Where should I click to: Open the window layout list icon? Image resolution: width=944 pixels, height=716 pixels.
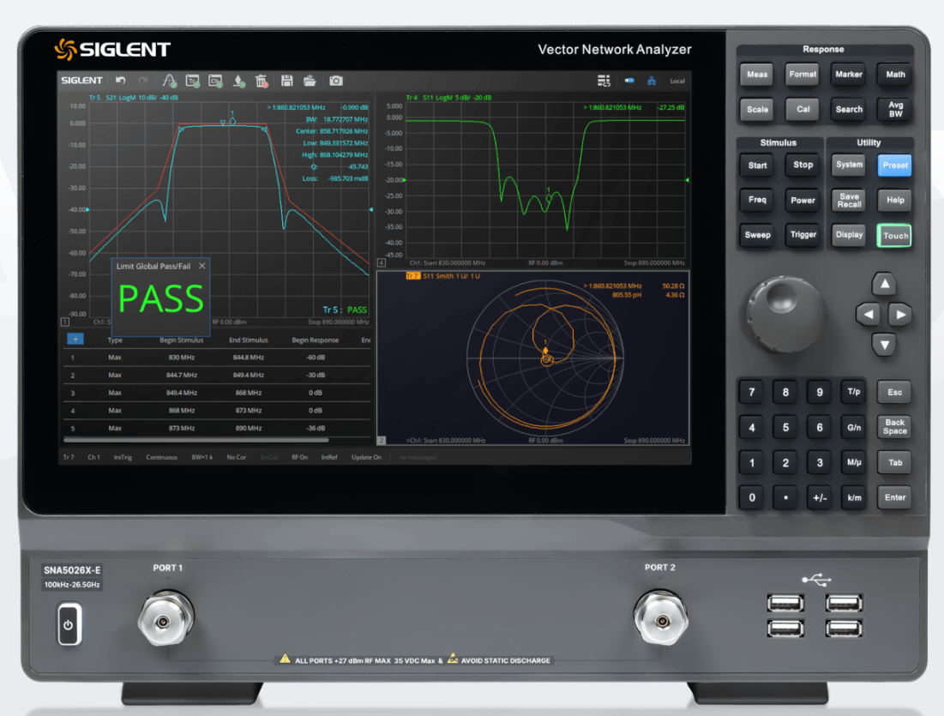(x=604, y=81)
